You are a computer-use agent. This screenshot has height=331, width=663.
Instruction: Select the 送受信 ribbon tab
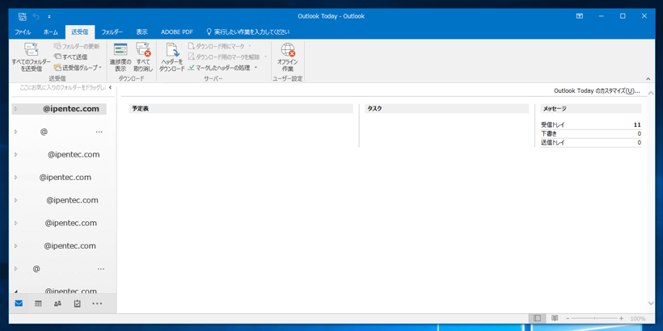(x=79, y=32)
